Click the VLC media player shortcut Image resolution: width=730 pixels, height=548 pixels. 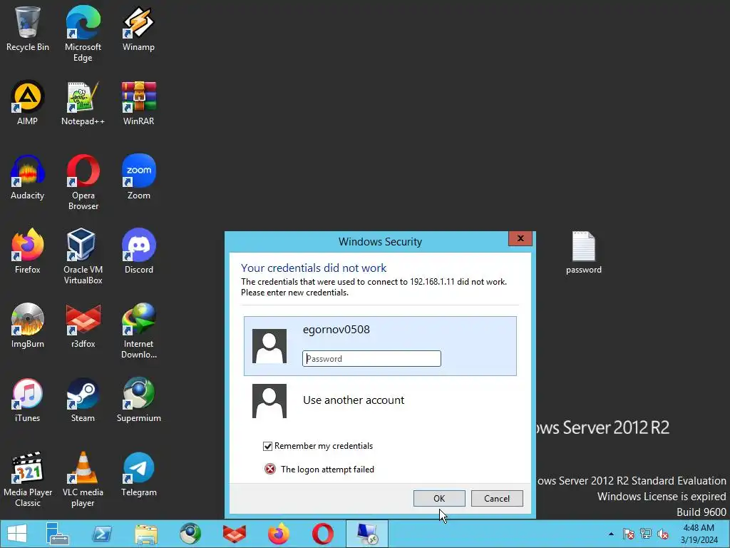[83, 479]
